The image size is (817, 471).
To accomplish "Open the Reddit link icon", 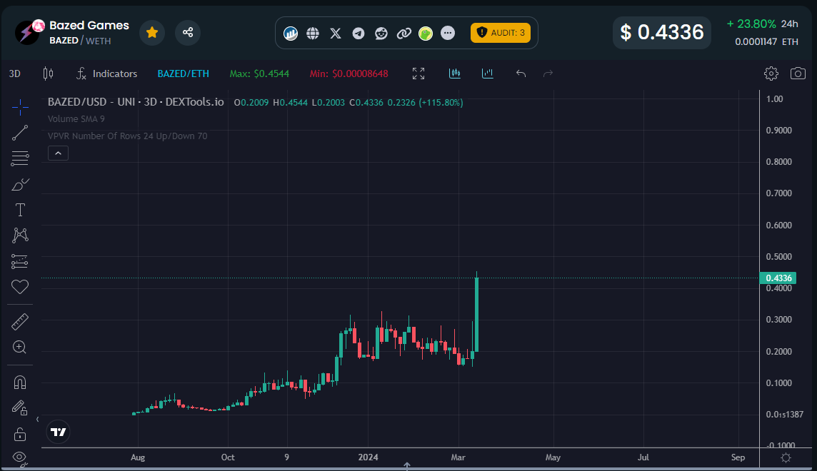I will coord(381,34).
